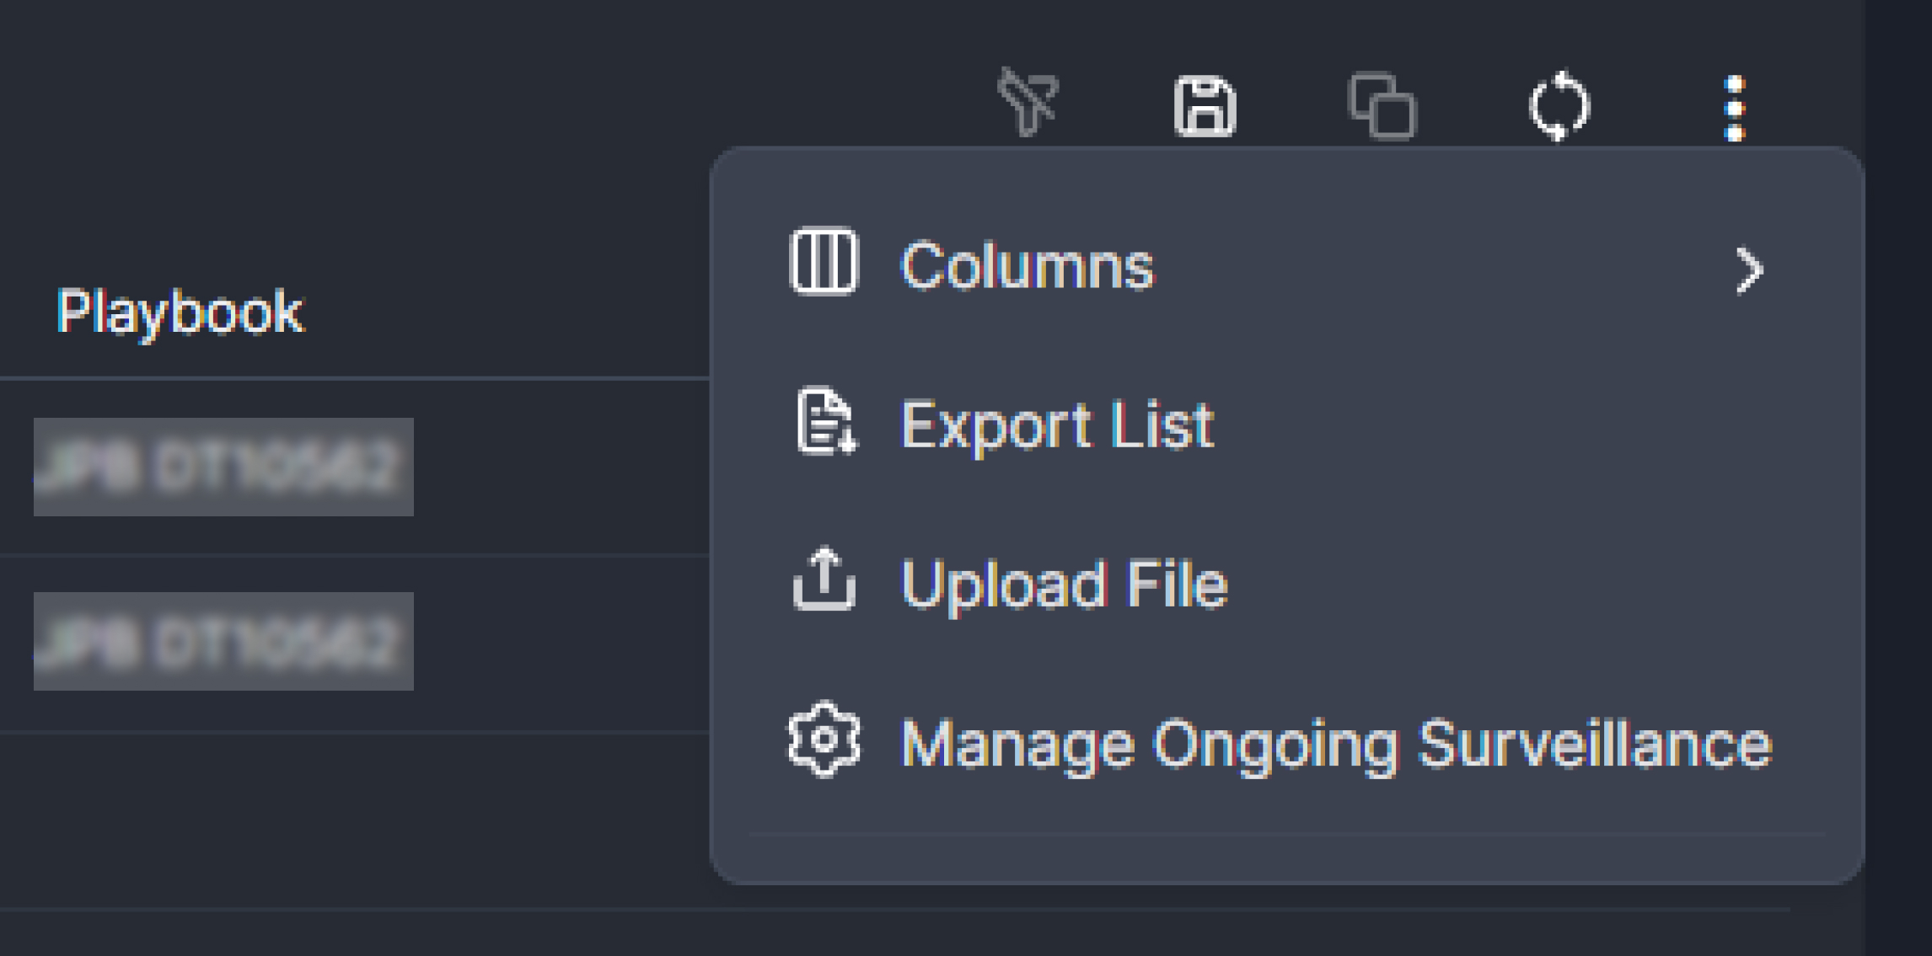Viewport: 1932px width, 956px height.
Task: Select Upload File menu option
Action: click(x=1064, y=584)
